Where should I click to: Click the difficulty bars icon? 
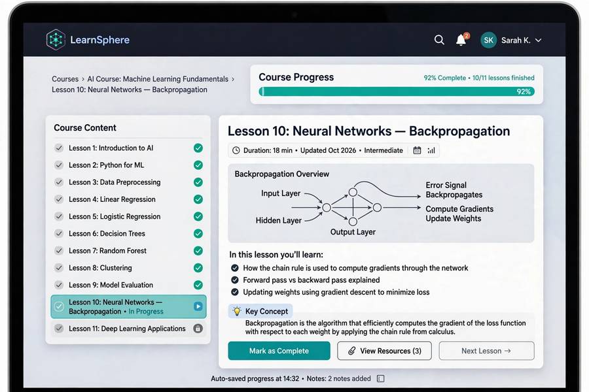431,150
